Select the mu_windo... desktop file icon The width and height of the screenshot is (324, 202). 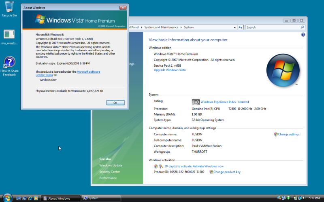point(9,37)
